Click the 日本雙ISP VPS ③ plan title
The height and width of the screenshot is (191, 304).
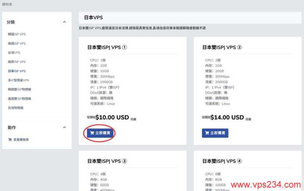(107, 161)
